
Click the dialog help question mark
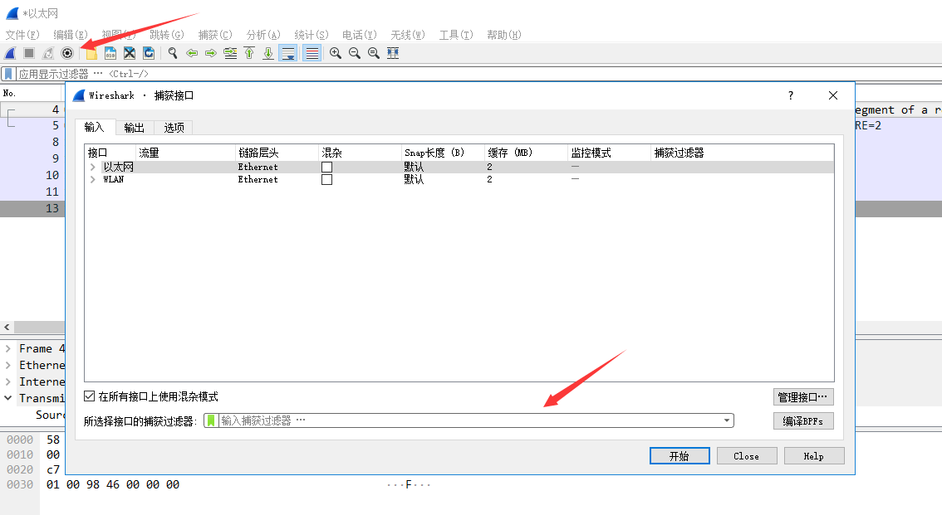791,95
